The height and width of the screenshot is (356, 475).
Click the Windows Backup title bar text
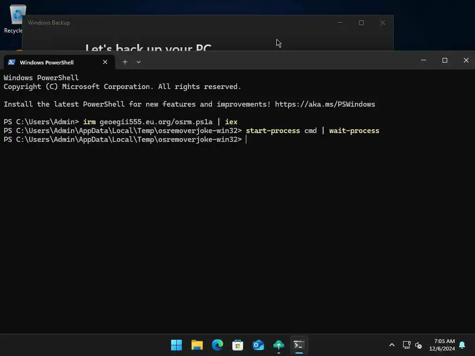tap(49, 23)
